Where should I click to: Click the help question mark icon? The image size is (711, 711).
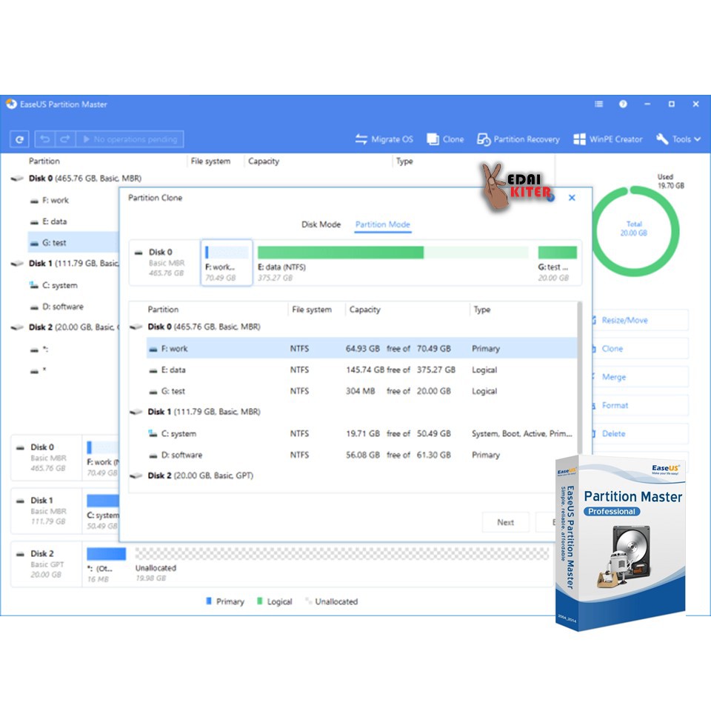pos(623,104)
